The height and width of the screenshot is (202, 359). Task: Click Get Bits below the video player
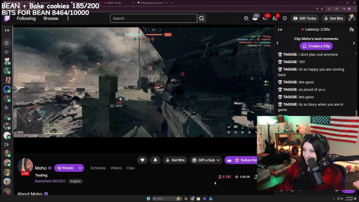tap(175, 160)
